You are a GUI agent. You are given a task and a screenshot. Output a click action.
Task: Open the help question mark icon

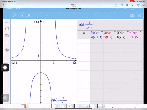click(139, 9)
